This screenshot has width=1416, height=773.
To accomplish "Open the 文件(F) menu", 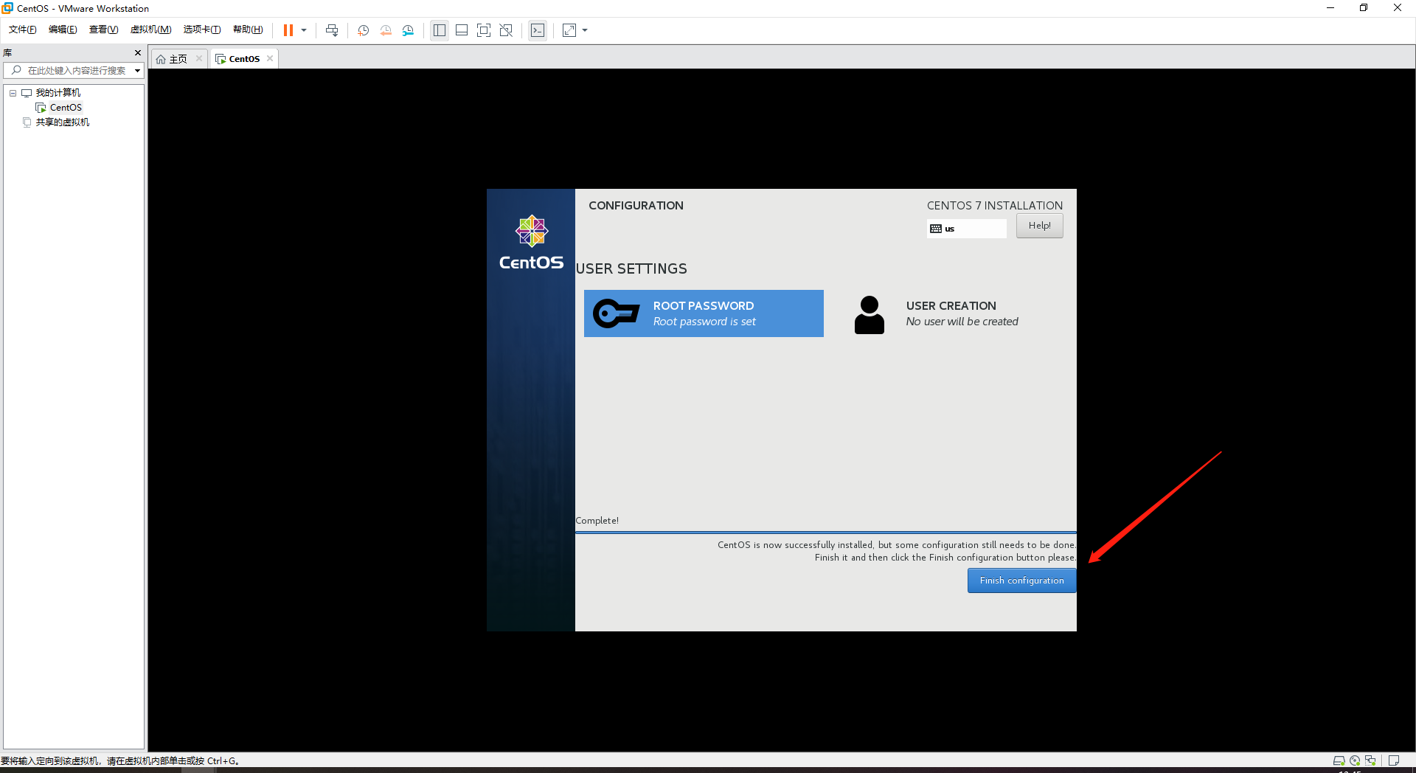I will click(x=22, y=30).
